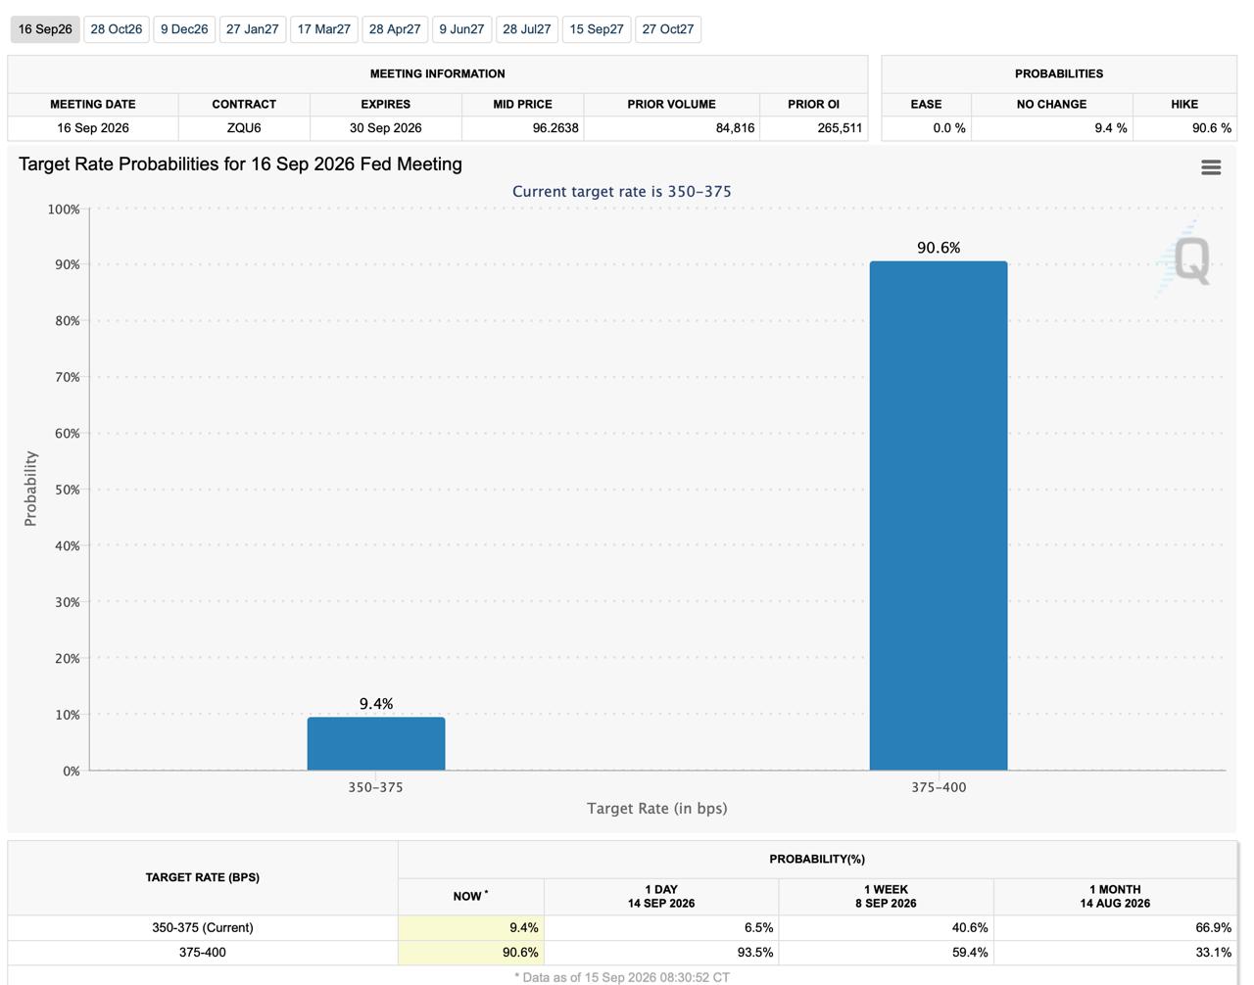The height and width of the screenshot is (985, 1254).
Task: Click the Probability y-axis title
Action: (30, 489)
